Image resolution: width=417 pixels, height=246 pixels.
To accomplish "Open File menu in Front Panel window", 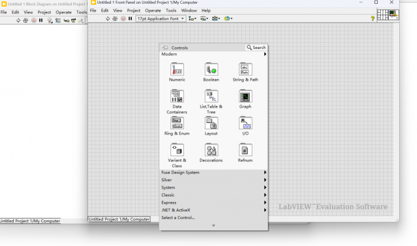I will pos(93,10).
